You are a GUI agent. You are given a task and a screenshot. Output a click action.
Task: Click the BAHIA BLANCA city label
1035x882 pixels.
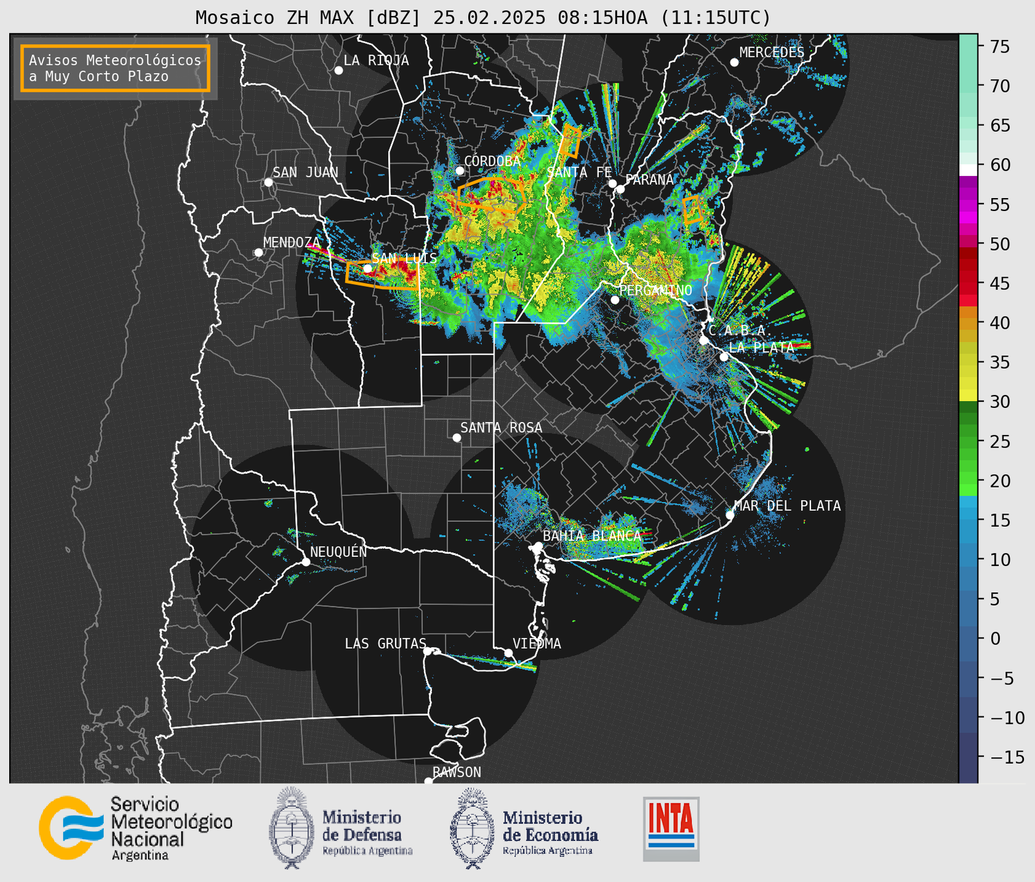click(x=592, y=535)
